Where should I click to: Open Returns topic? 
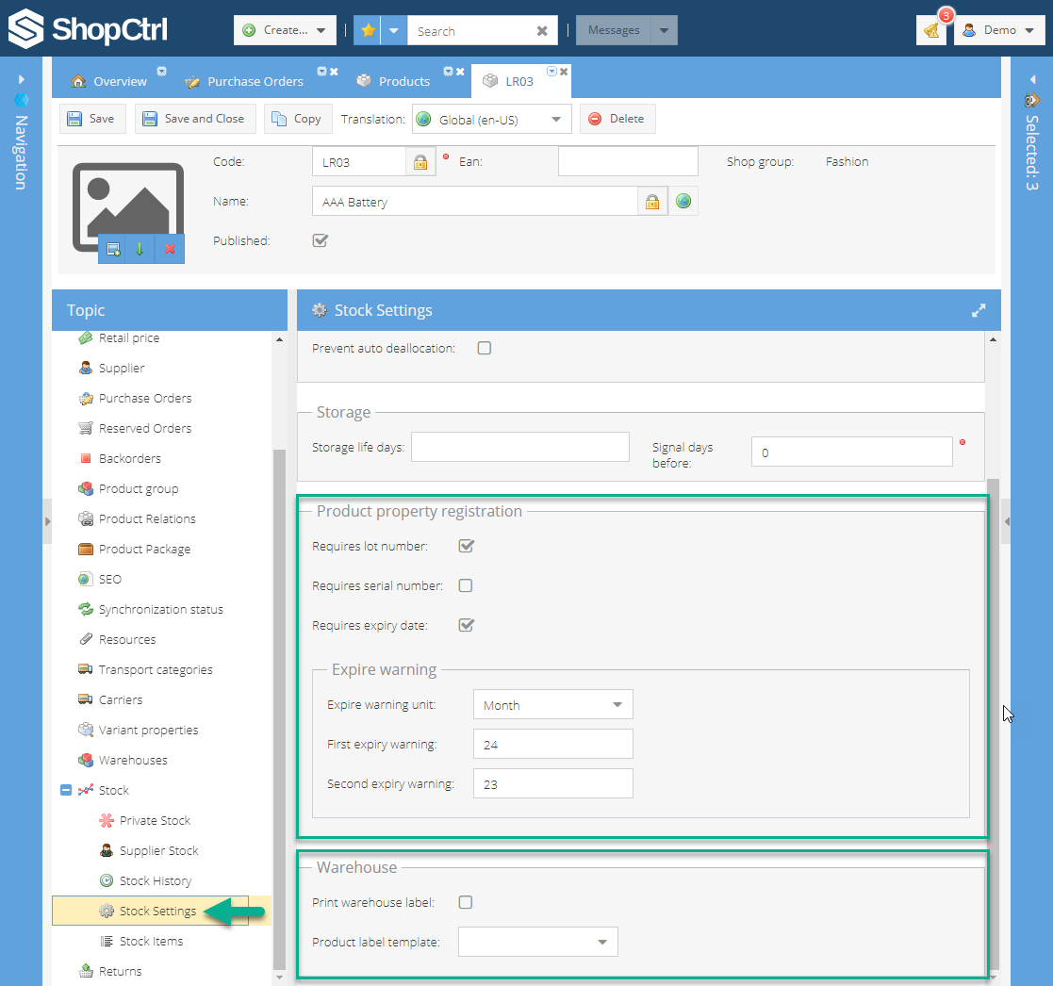pyautogui.click(x=121, y=971)
